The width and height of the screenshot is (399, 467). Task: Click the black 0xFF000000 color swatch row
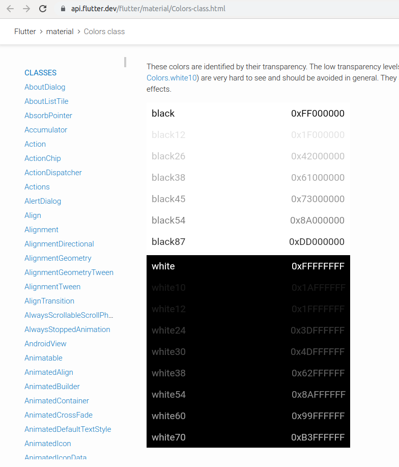(248, 114)
